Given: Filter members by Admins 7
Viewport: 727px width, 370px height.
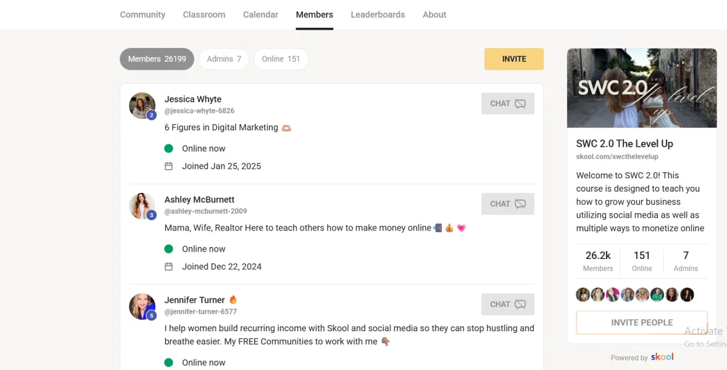Looking at the screenshot, I should [224, 59].
